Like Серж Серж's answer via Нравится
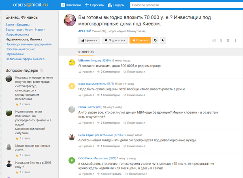 [x=86, y=146]
